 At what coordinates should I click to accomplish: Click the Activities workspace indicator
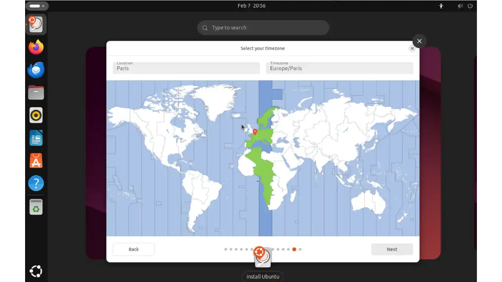[x=37, y=6]
